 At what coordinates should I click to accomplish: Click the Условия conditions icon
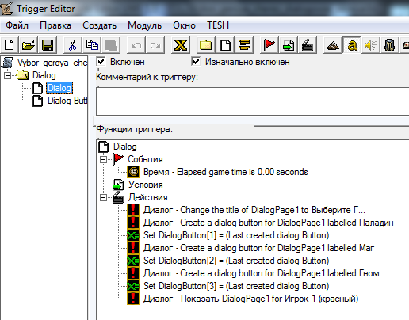point(118,185)
